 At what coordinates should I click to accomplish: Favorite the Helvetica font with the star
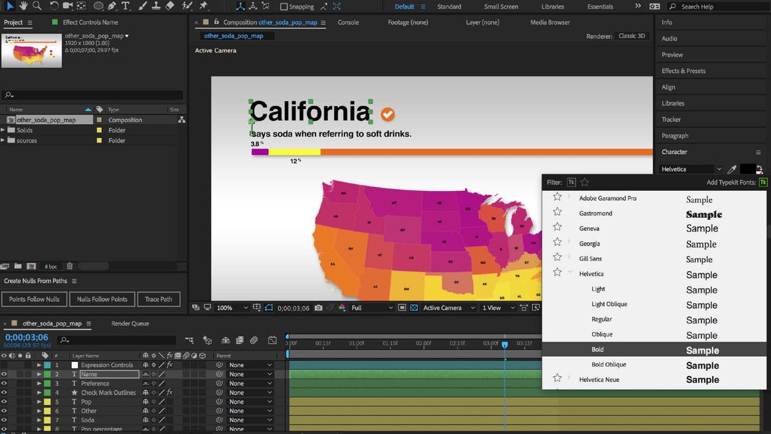[556, 273]
